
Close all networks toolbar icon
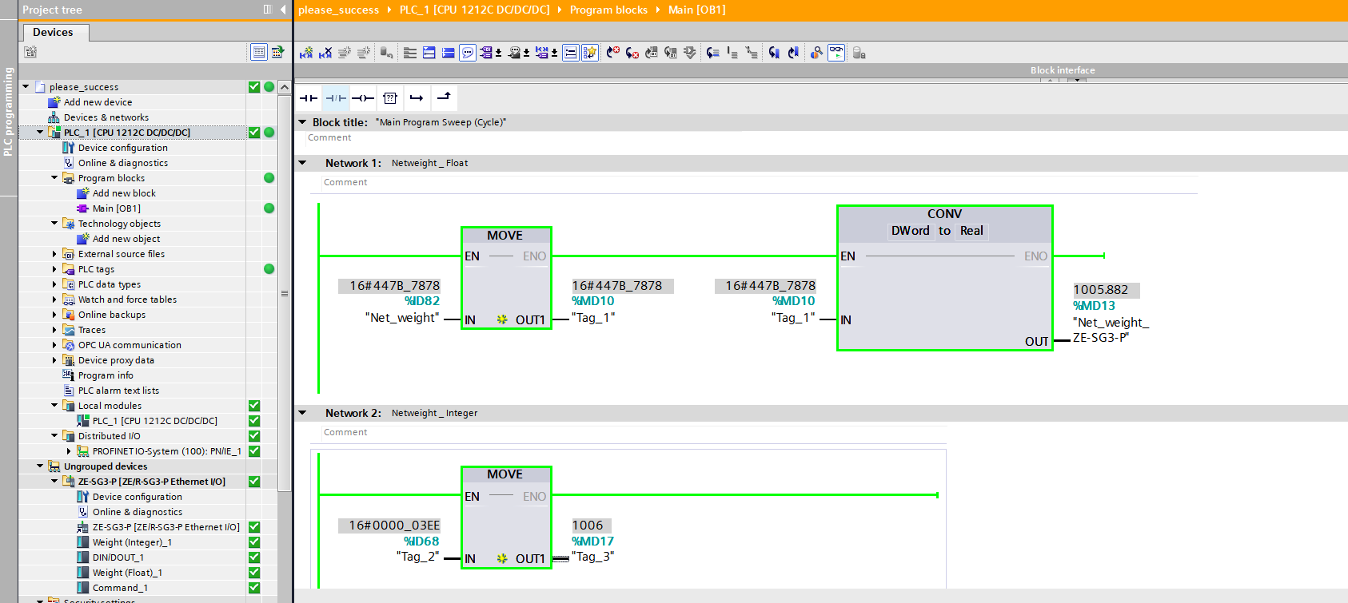tap(449, 53)
